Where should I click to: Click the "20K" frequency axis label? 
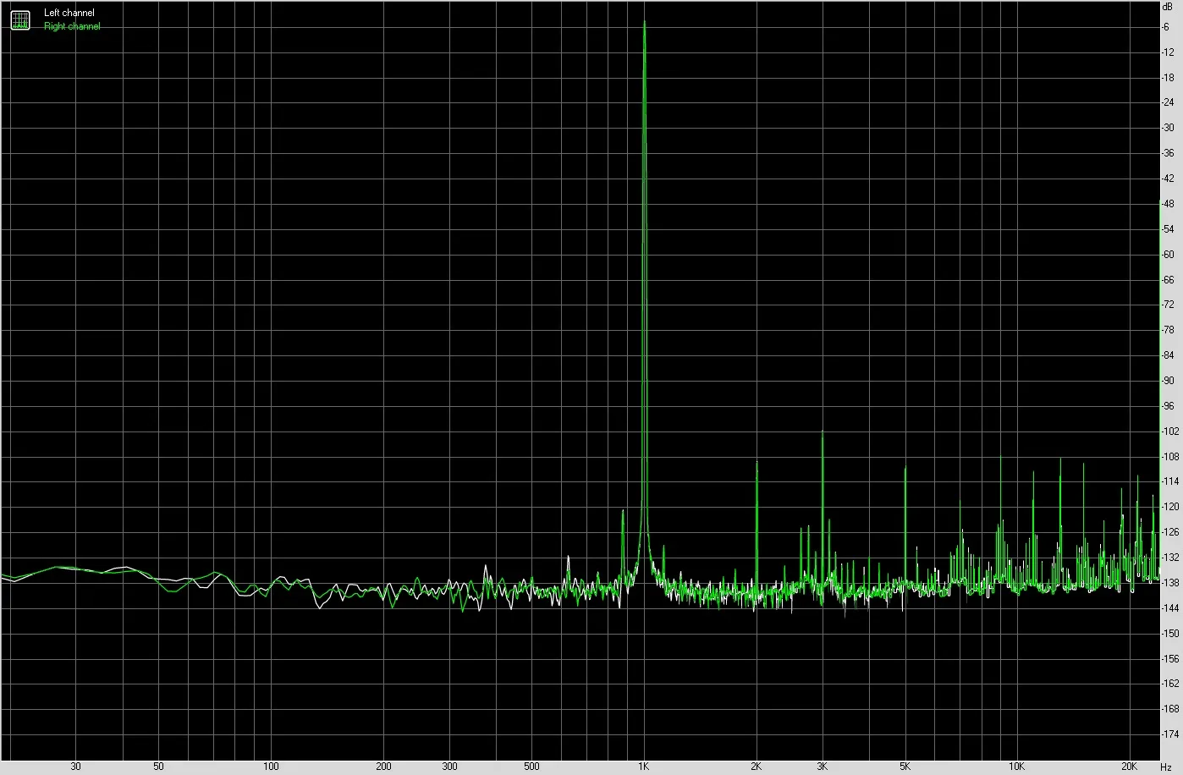click(1130, 767)
